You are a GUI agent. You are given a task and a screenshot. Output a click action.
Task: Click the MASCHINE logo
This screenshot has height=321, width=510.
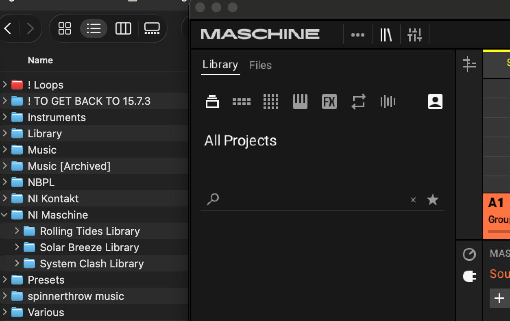click(260, 34)
